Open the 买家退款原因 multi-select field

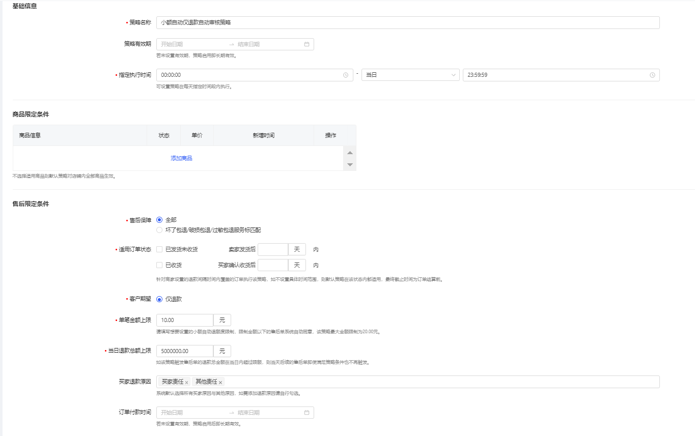coord(408,382)
